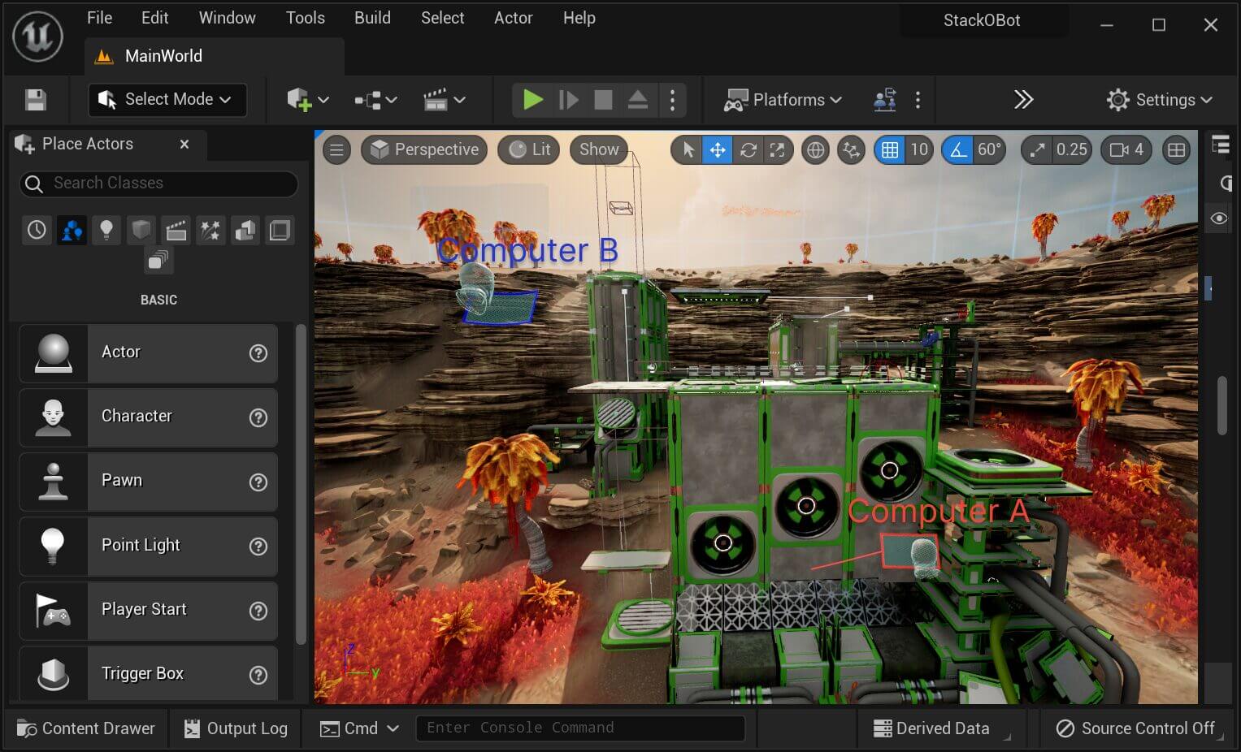
Task: Select the Rotate tool in the viewport toolbar
Action: click(x=748, y=149)
